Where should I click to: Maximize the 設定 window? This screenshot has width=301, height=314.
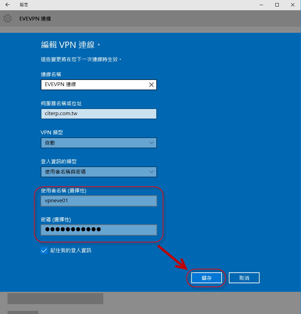[277, 5]
